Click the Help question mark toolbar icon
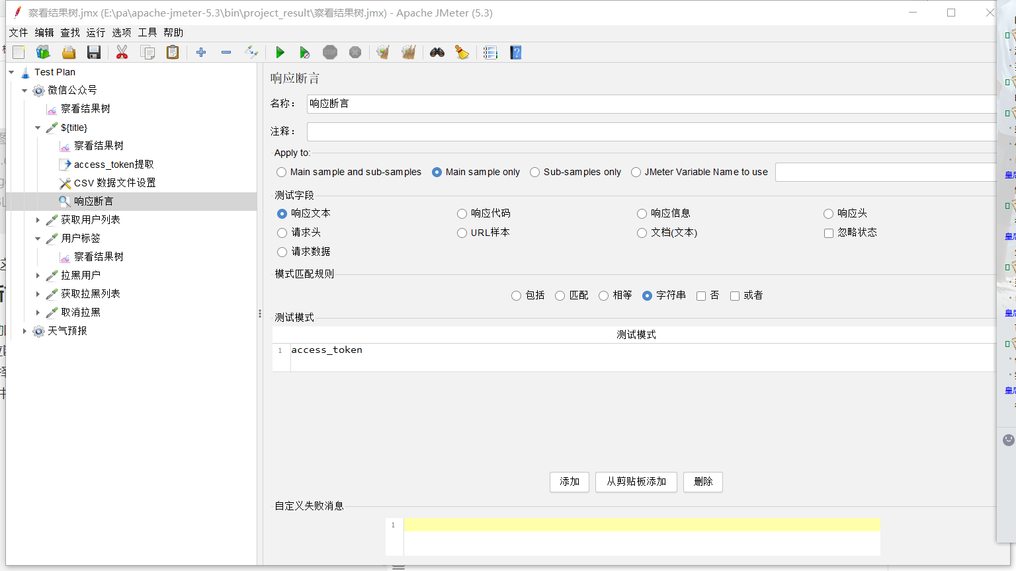Viewport: 1016px width, 571px height. [516, 53]
